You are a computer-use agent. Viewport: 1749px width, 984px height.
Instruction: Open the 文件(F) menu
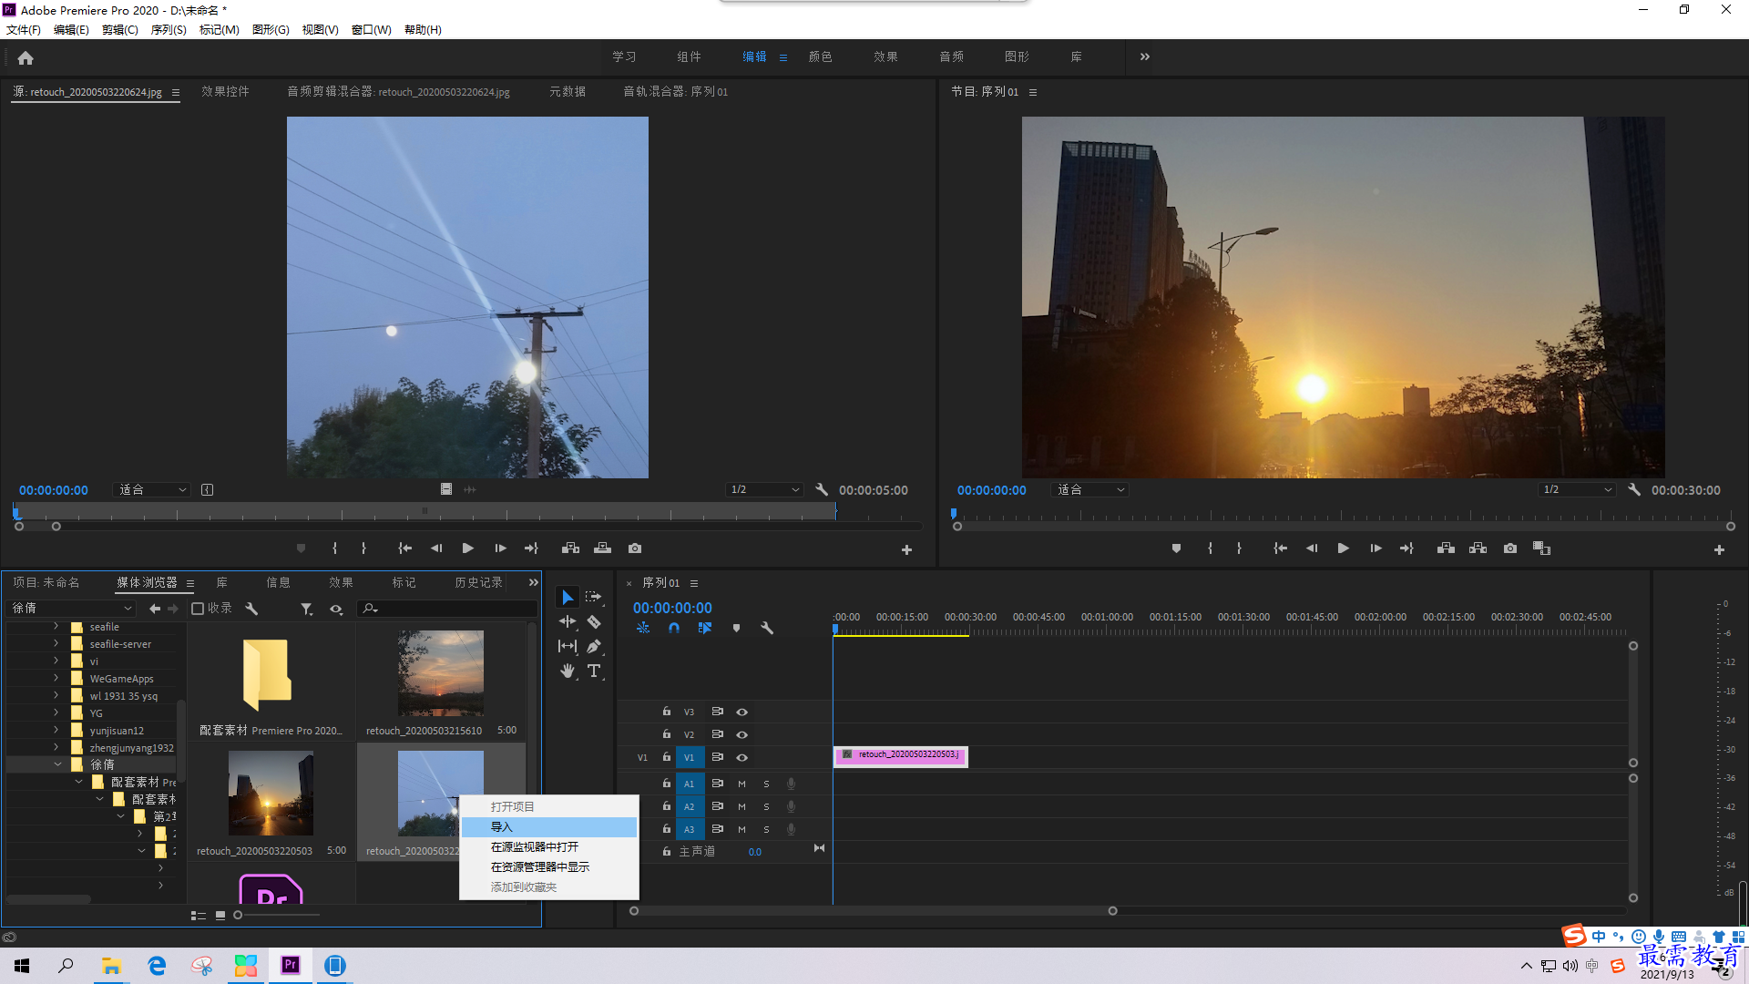pos(24,30)
